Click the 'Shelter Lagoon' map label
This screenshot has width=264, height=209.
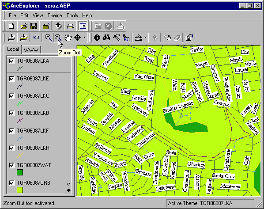pyautogui.click(x=178, y=107)
